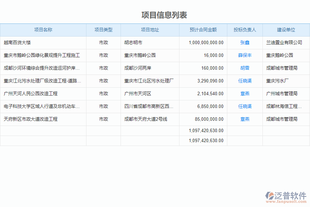Select the 项目地址 column header

[149, 30]
